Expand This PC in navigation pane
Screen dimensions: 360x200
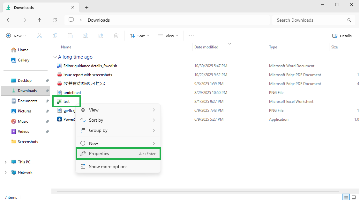pos(5,162)
